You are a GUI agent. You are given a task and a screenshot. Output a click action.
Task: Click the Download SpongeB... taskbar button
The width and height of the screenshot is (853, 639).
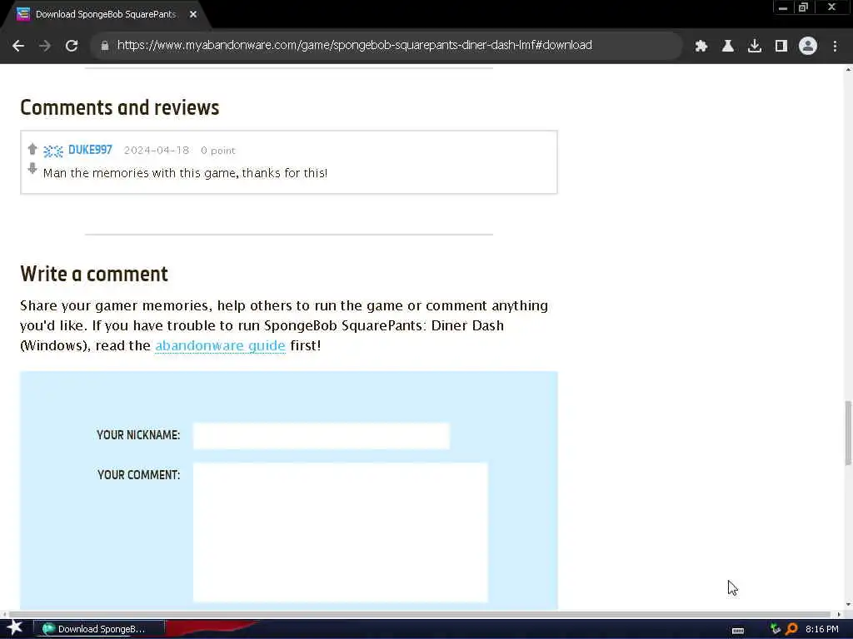point(100,629)
